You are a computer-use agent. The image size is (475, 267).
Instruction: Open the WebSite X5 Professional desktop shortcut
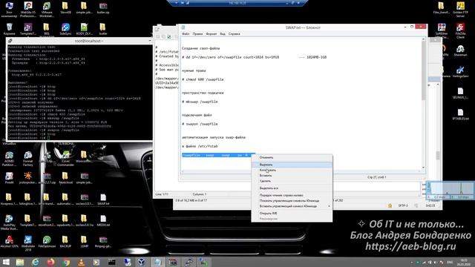[x=28, y=9]
